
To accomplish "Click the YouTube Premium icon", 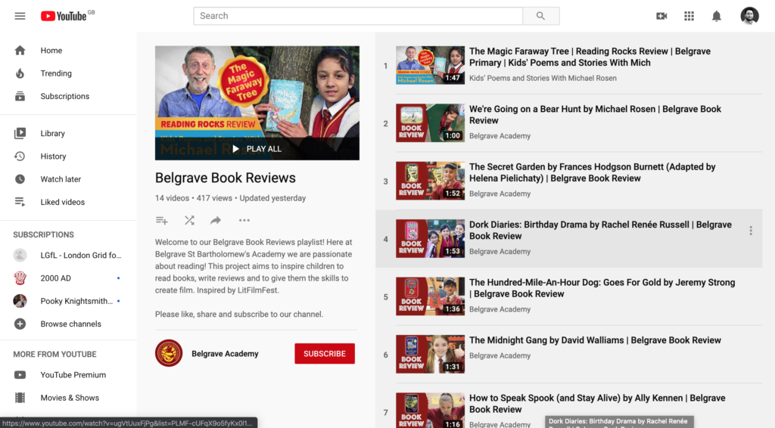I will pyautogui.click(x=20, y=374).
